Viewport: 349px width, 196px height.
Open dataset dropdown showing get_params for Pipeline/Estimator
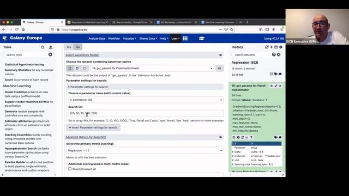click(152, 68)
